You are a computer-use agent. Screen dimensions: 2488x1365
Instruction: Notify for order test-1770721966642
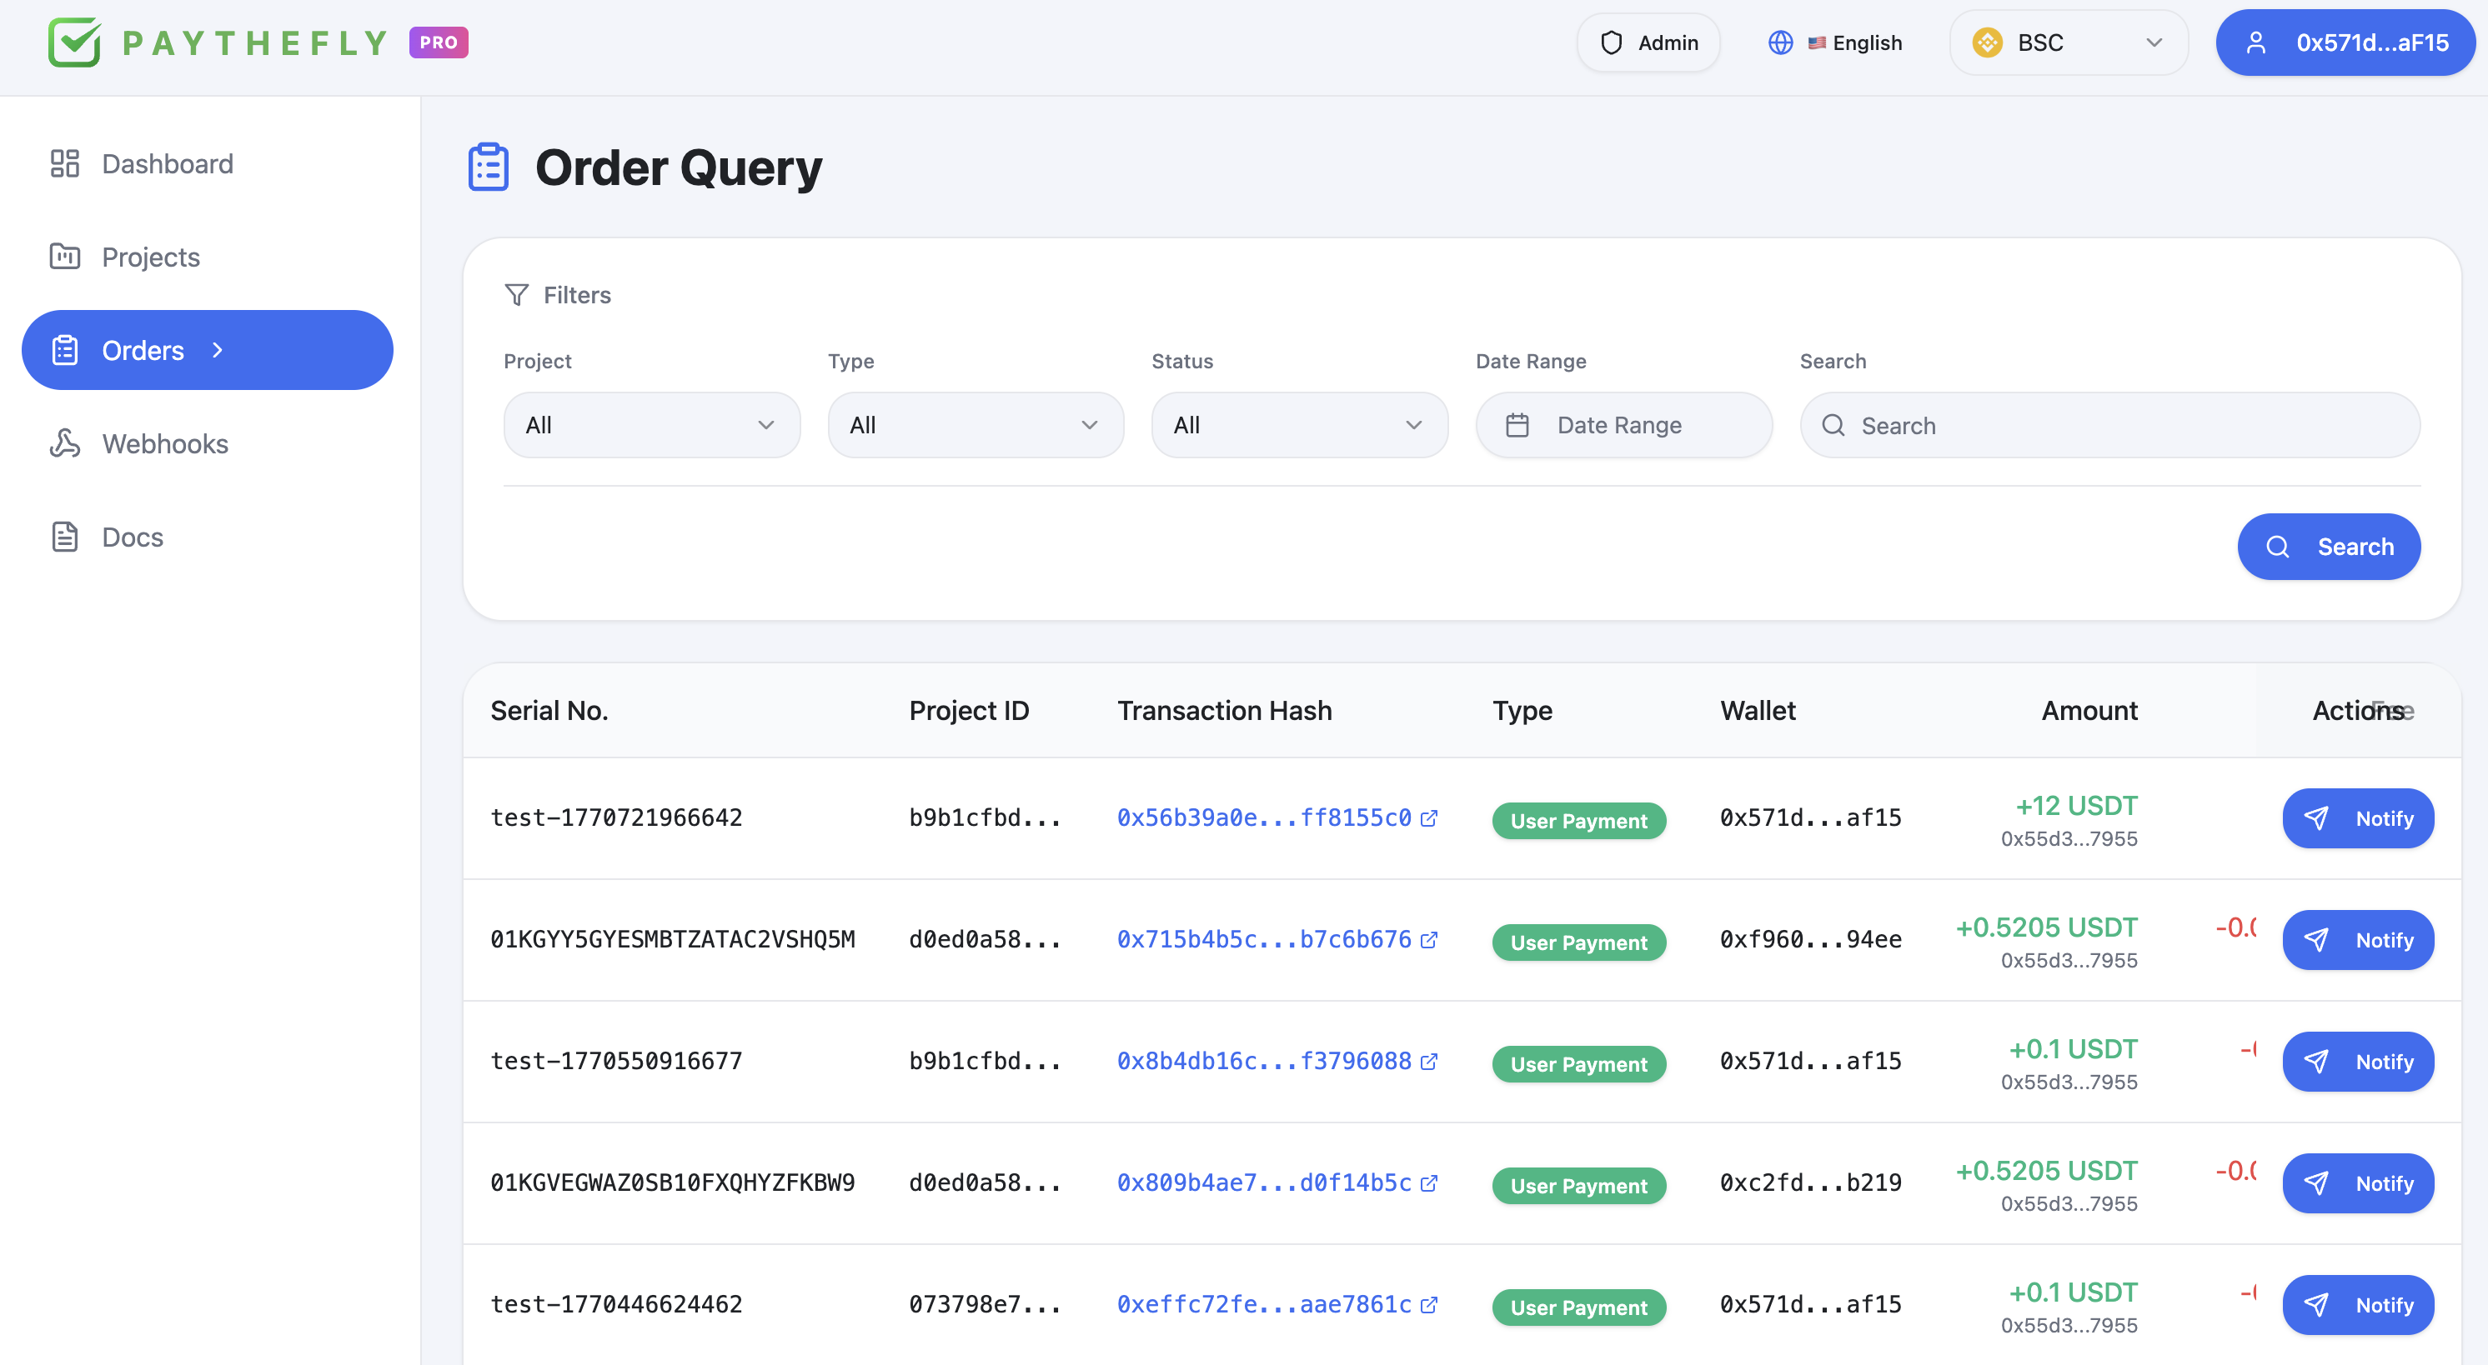pos(2358,818)
